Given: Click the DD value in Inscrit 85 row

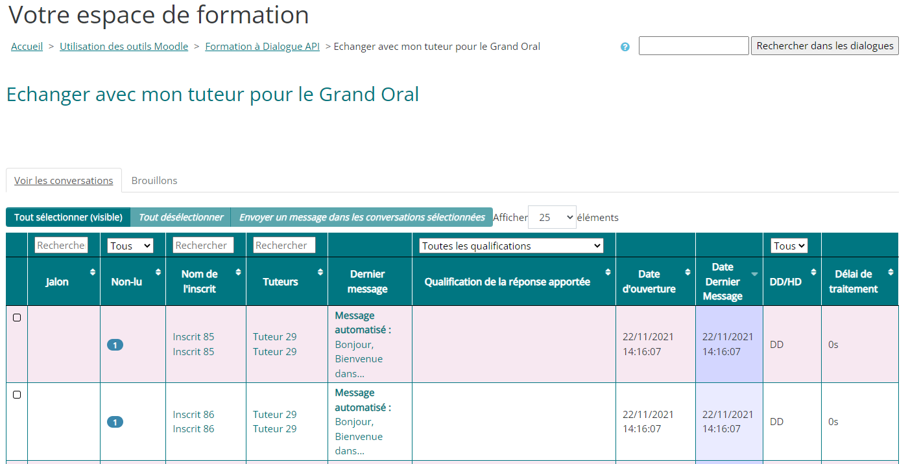Looking at the screenshot, I should [777, 345].
